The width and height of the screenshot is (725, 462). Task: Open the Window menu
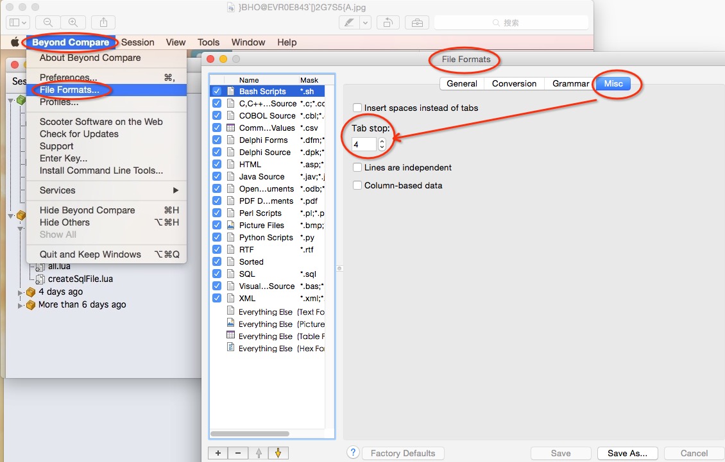click(x=248, y=42)
